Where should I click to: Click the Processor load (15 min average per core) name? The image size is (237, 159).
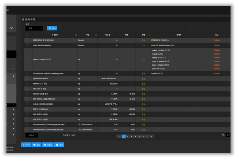pos(49,125)
